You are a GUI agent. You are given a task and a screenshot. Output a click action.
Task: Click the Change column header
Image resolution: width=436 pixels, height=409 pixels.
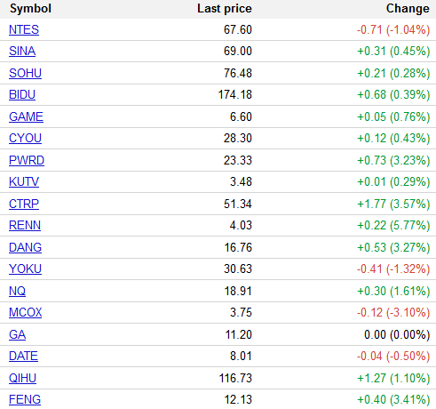pyautogui.click(x=408, y=9)
